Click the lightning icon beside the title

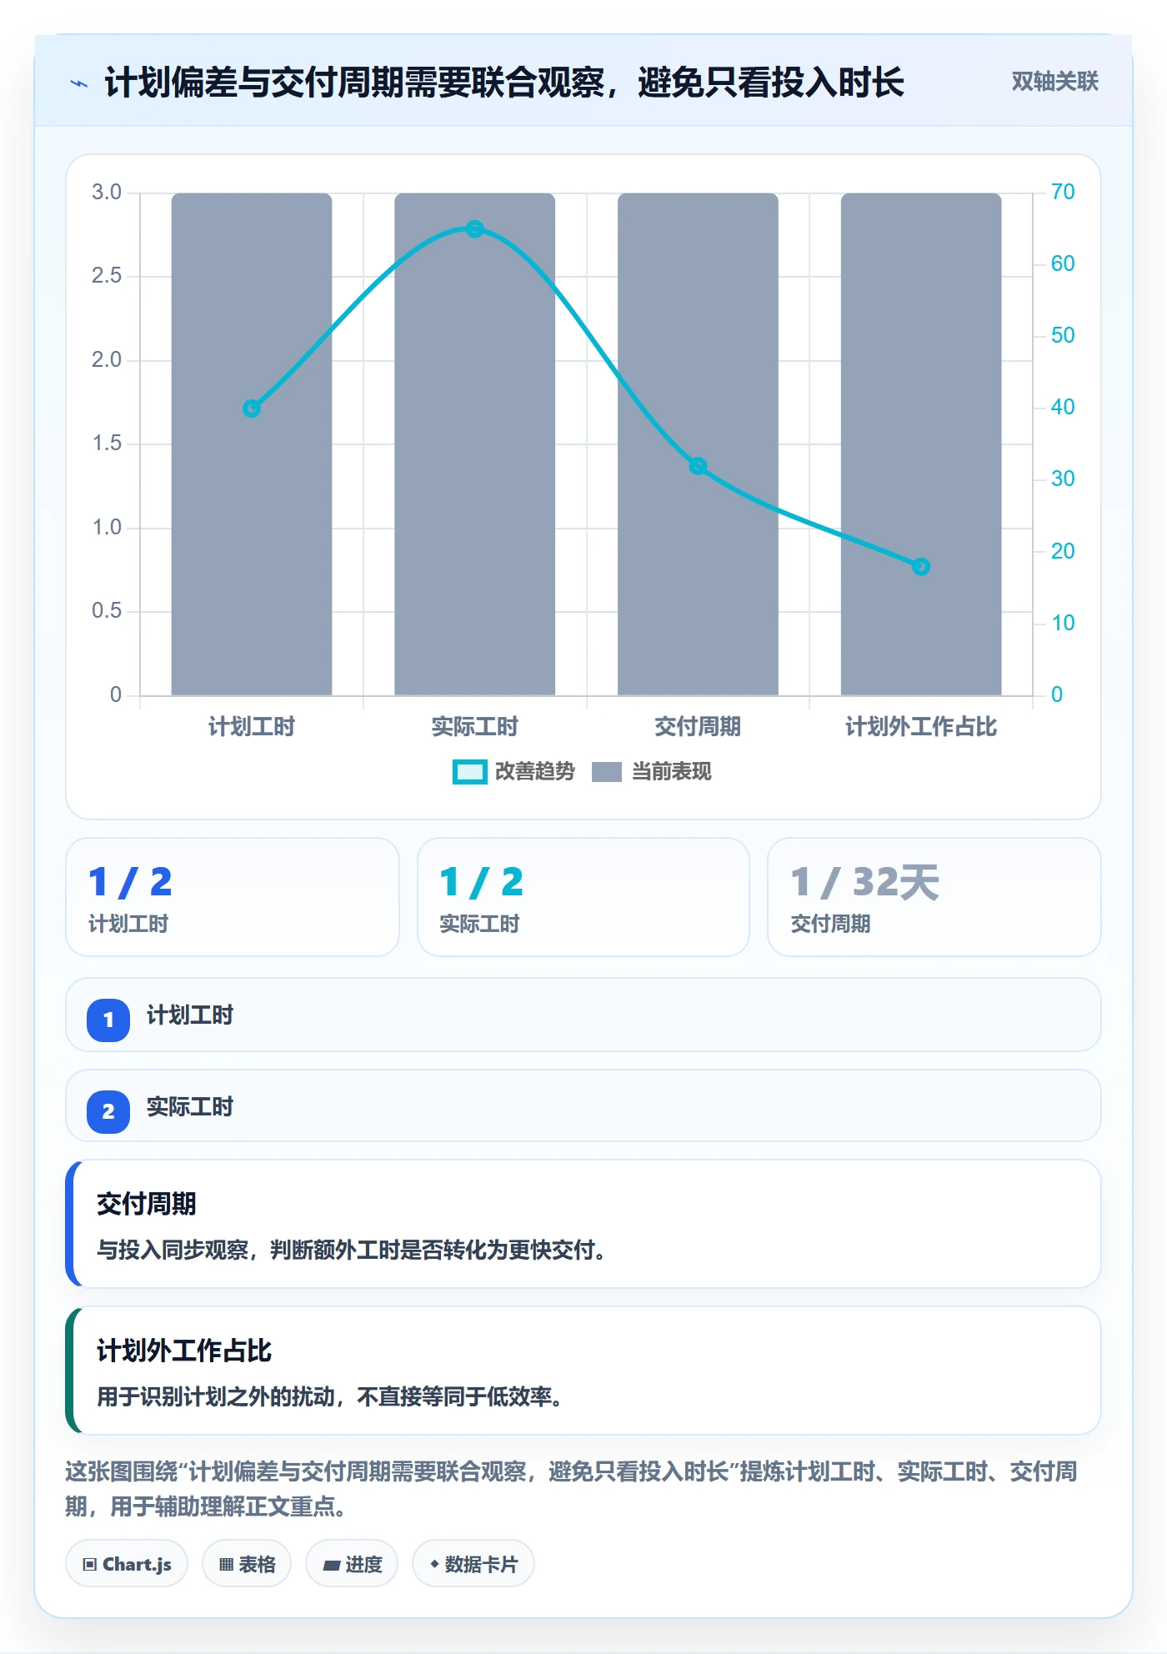click(79, 83)
